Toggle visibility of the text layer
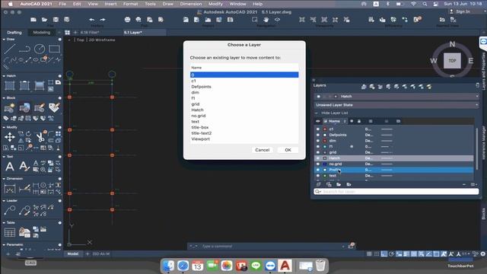The width and height of the screenshot is (487, 274). coord(318,176)
